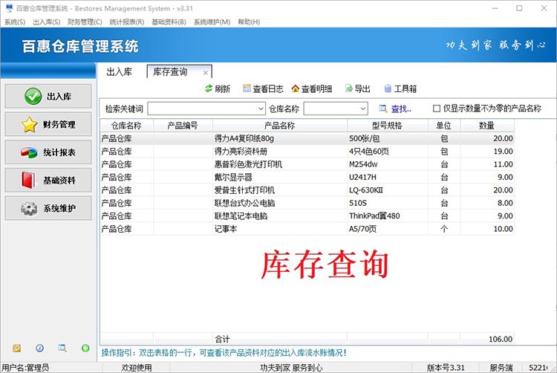Click the 出入库 sidebar button label

(x=59, y=97)
